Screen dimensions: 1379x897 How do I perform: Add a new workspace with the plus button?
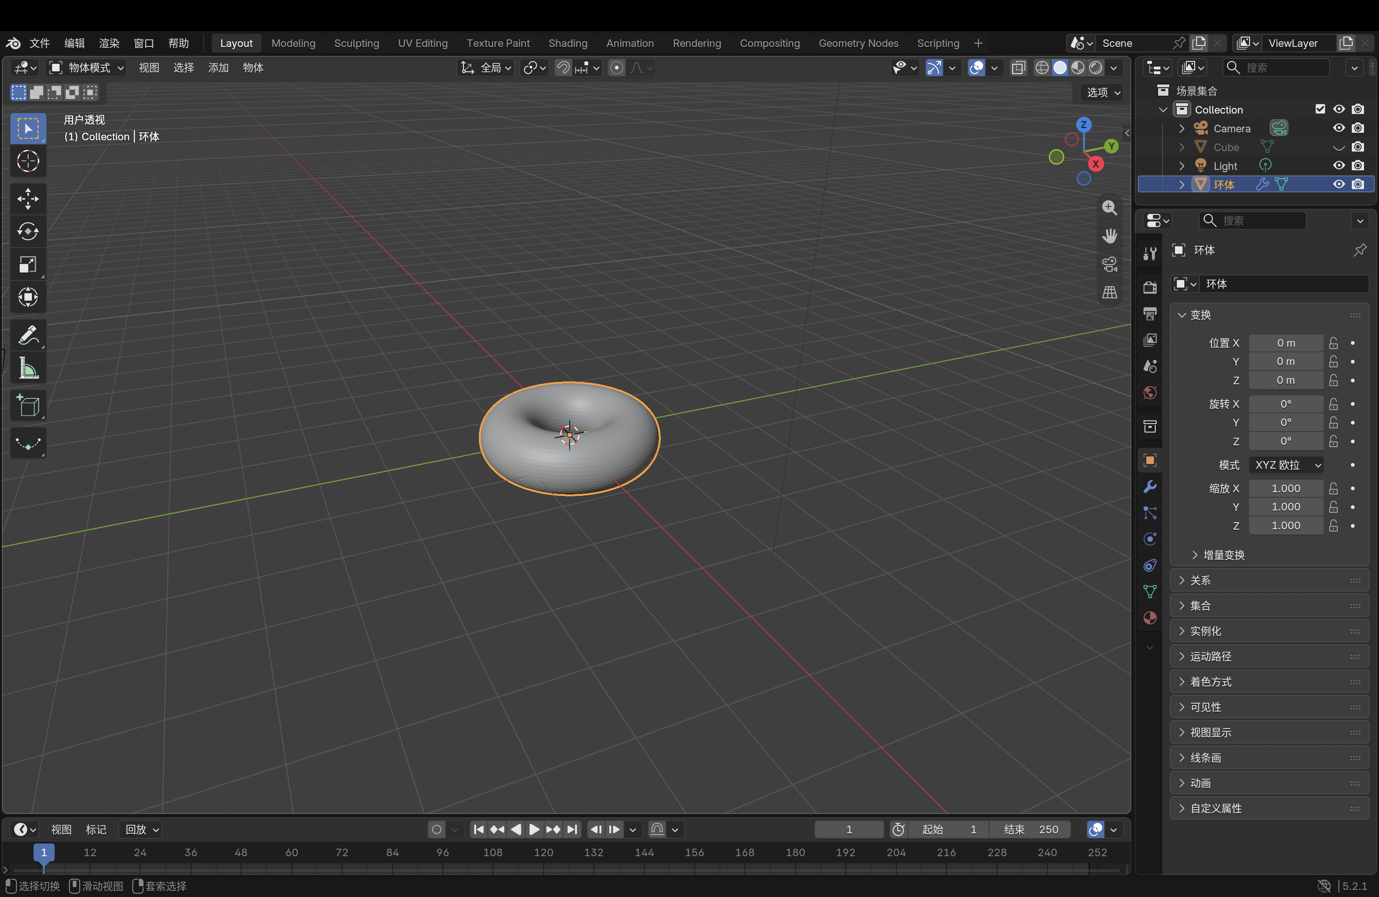978,44
